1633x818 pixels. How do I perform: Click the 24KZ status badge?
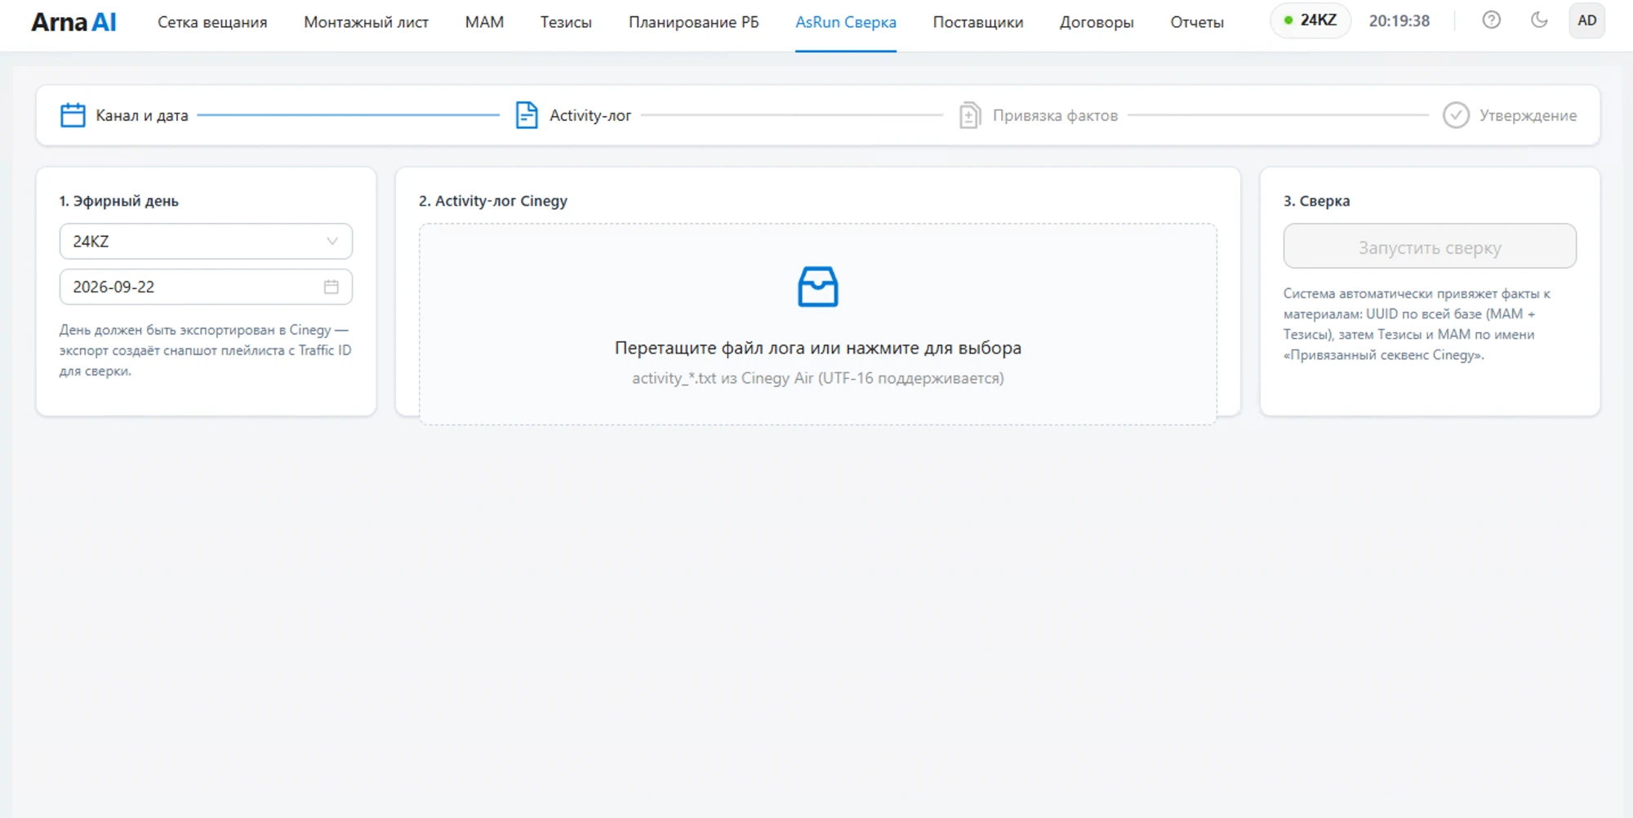tap(1310, 20)
